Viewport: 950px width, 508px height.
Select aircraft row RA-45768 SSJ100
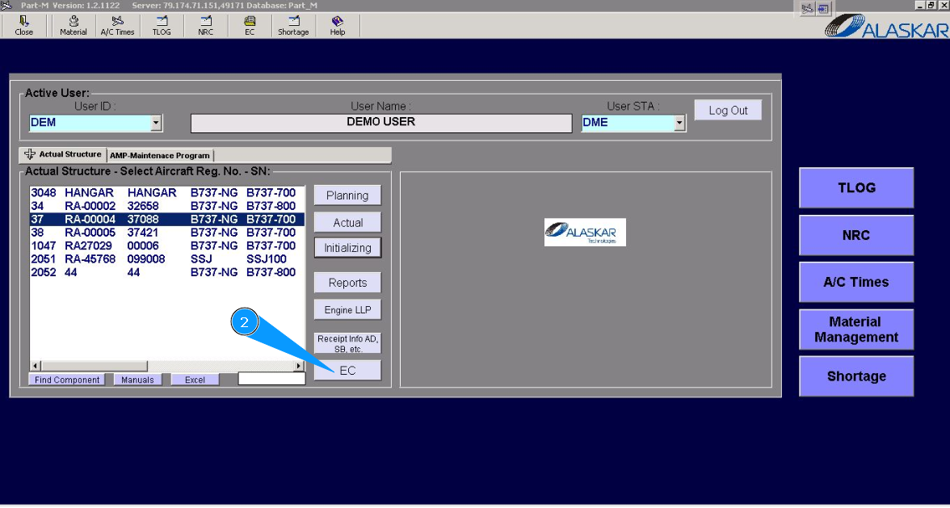coord(167,259)
